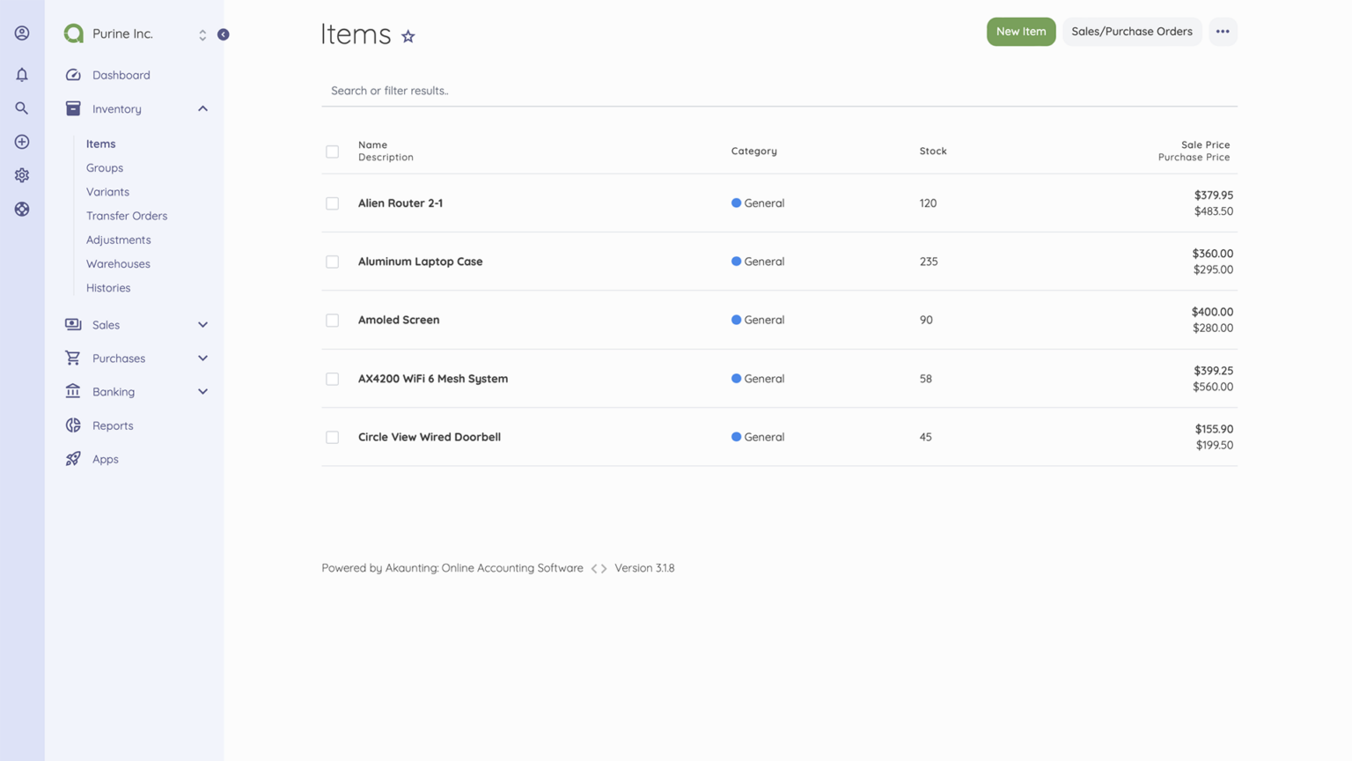Screen dimensions: 1352x761
Task: Check the Alien Router 2-1 row checkbox
Action: 332,203
